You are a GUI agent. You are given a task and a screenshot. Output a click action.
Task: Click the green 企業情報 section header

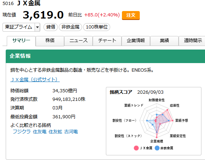(106, 56)
